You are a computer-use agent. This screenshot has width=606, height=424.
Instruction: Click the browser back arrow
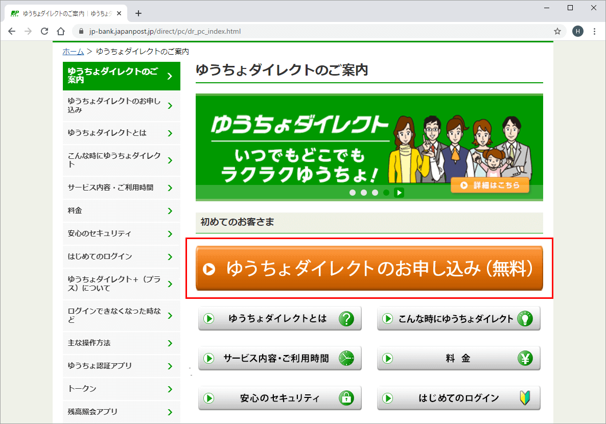pyautogui.click(x=12, y=31)
